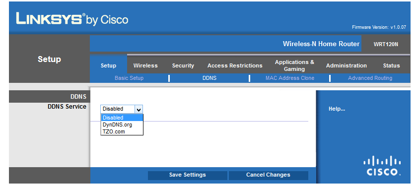
Task: Click the Cancel Changes button
Action: tap(268, 175)
